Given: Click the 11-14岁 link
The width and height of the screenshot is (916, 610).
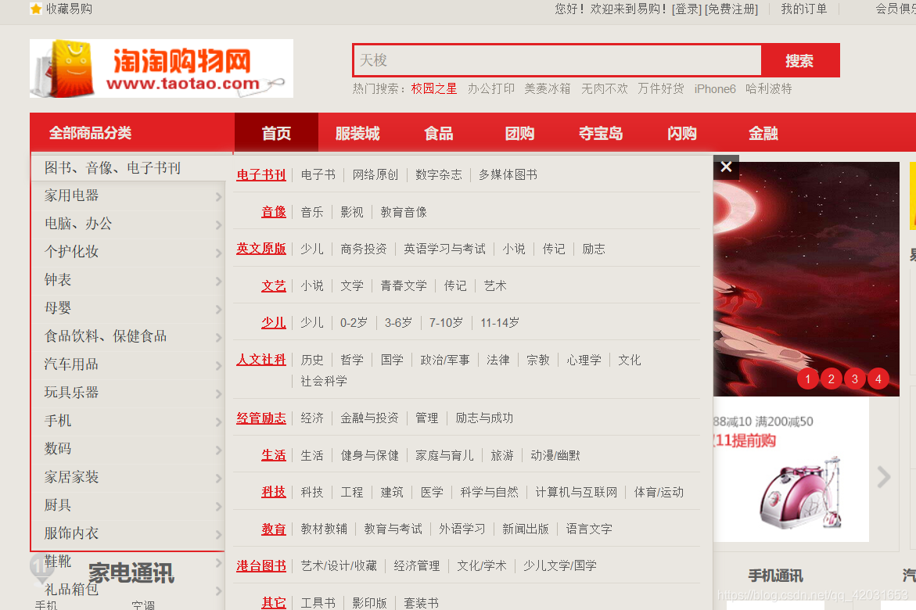Looking at the screenshot, I should (500, 322).
